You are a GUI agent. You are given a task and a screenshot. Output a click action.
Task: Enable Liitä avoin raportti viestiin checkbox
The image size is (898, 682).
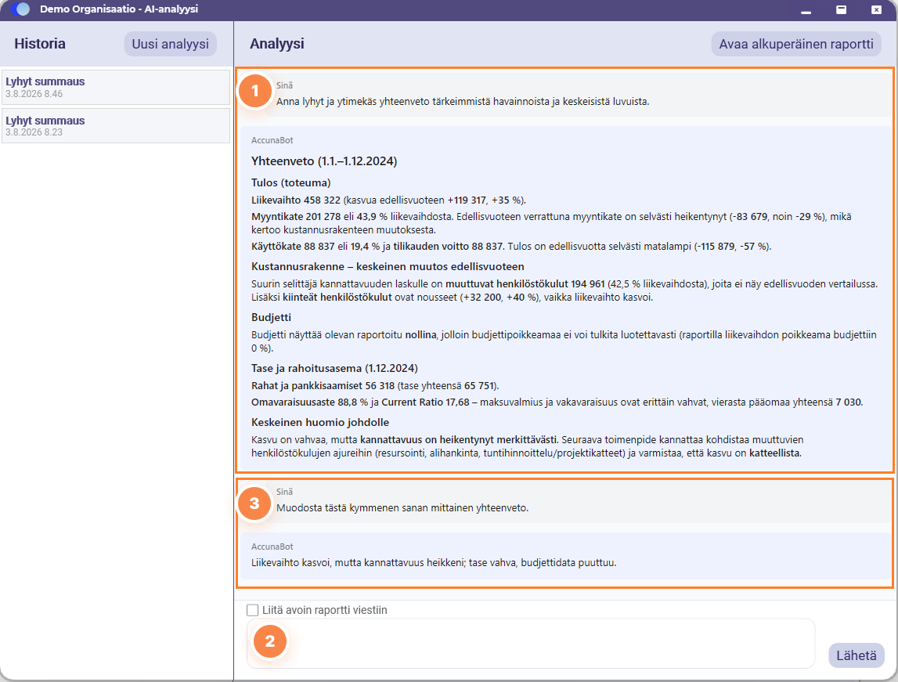[x=253, y=611]
